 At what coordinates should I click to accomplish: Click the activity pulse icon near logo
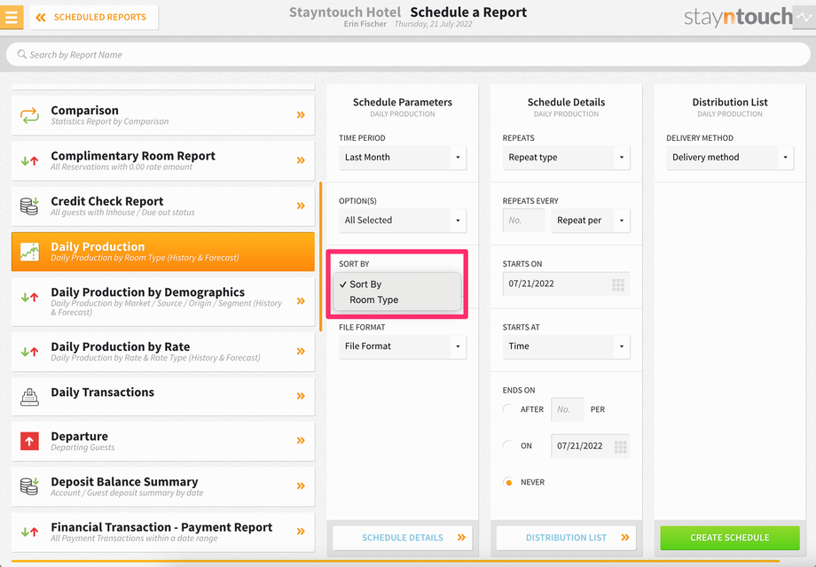tap(804, 18)
